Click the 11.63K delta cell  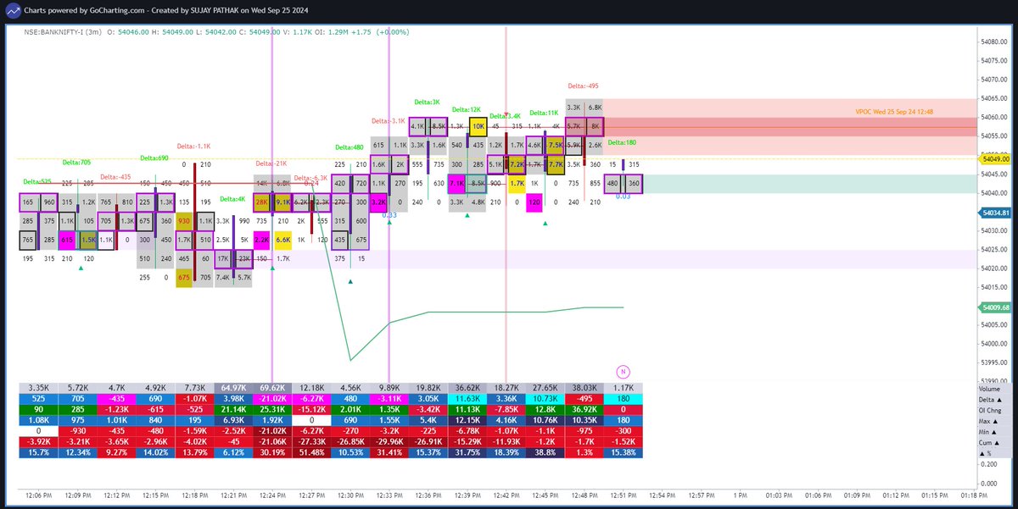[466, 400]
